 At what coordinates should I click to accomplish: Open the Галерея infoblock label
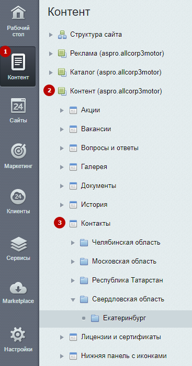(x=94, y=167)
